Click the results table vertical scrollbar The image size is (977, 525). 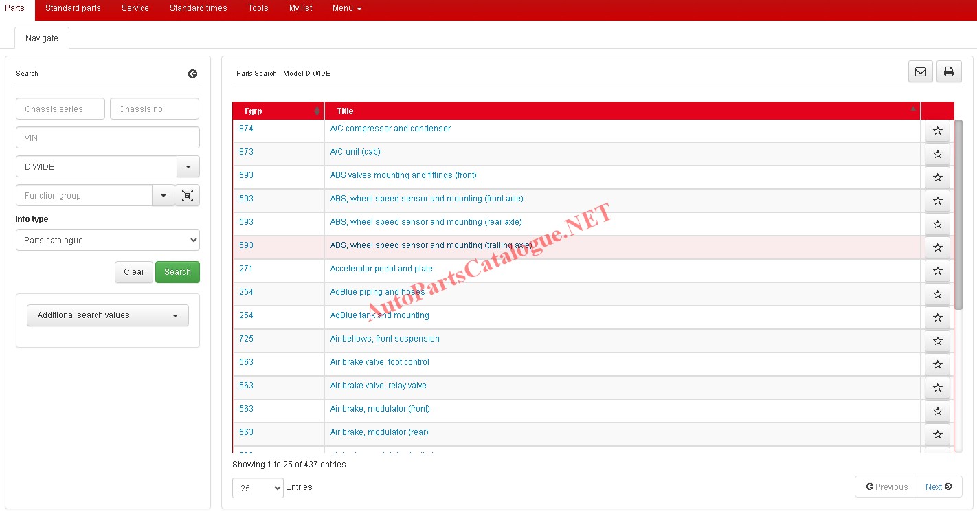tap(958, 213)
